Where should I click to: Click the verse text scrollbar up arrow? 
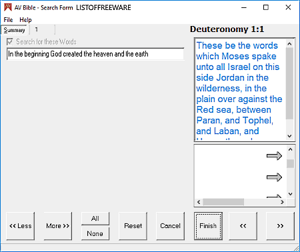(289, 44)
